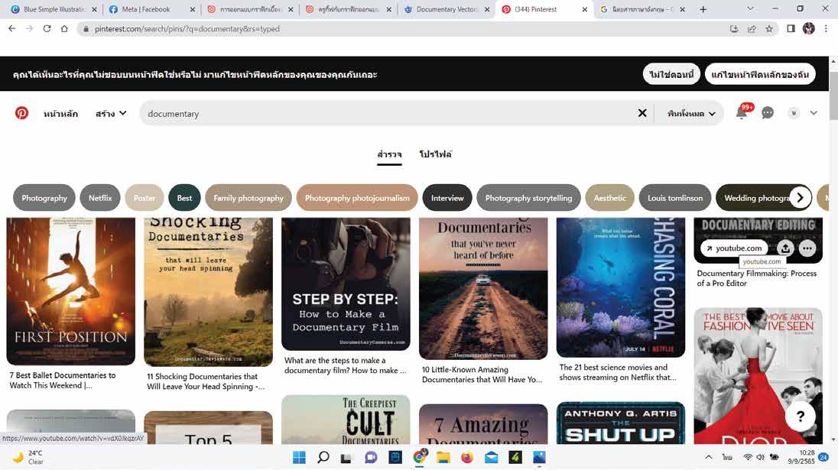This screenshot has height=470, width=838.
Task: Open the Chasing Coral pin image
Action: [x=621, y=287]
